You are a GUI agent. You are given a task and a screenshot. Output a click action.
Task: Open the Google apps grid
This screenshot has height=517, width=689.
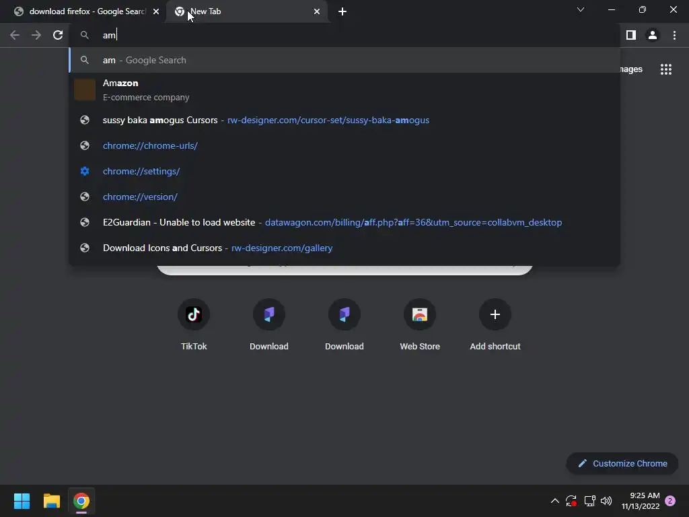click(666, 69)
